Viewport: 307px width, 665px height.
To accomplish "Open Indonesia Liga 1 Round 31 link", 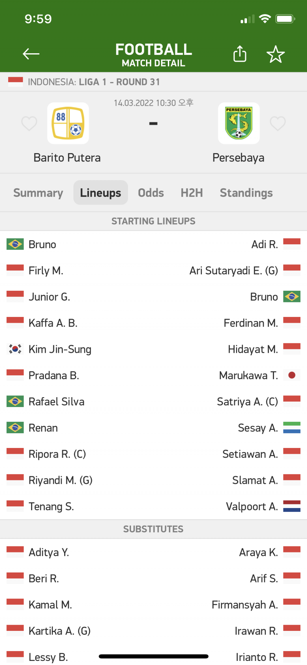I will pyautogui.click(x=94, y=82).
